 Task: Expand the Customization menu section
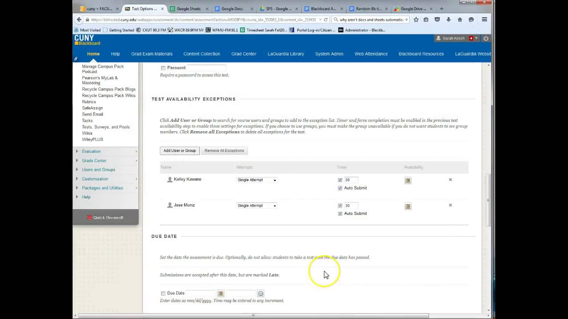click(x=95, y=179)
